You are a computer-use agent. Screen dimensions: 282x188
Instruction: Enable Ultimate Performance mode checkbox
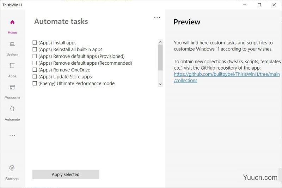[x=35, y=83]
